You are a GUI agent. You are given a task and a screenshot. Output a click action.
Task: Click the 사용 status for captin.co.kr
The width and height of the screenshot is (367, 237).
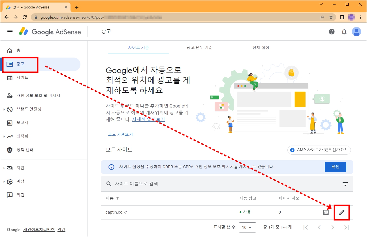point(245,212)
